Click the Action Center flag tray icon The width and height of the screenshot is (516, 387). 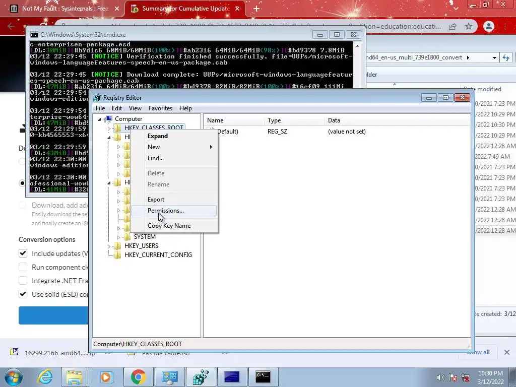click(453, 377)
